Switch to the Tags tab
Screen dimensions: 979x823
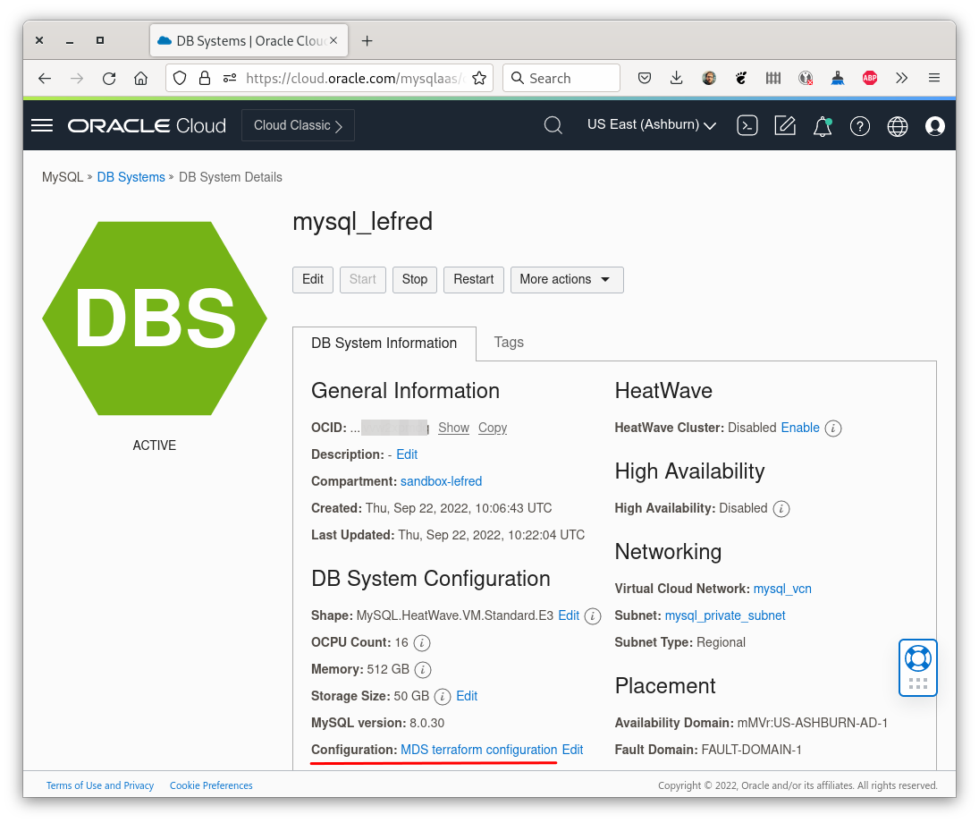pyautogui.click(x=508, y=343)
